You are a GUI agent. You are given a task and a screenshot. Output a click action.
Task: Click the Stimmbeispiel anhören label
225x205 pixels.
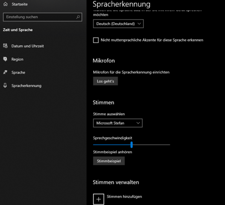113,152
